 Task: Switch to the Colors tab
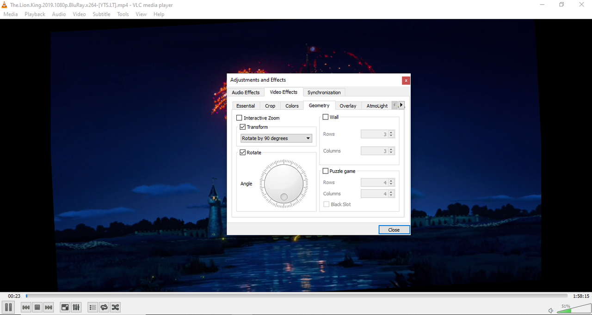(x=292, y=106)
